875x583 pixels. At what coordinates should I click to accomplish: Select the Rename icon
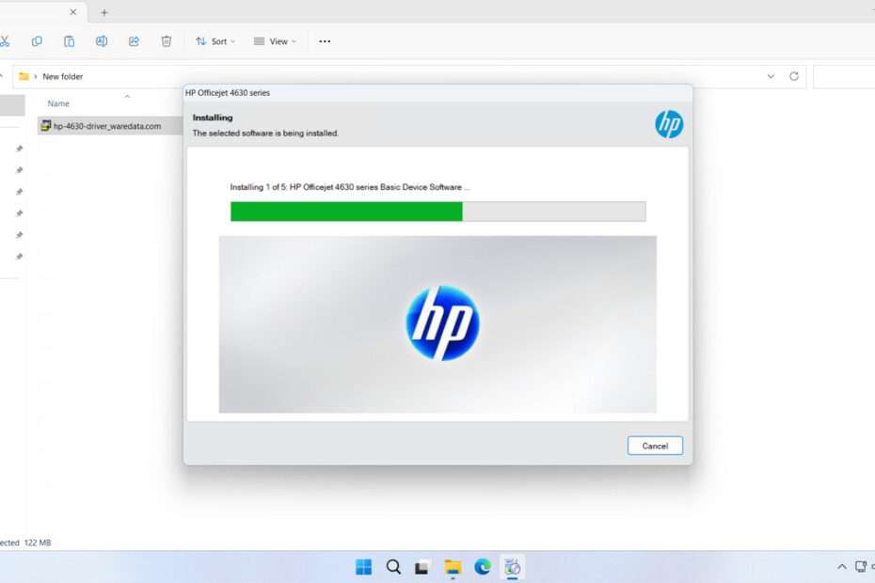pos(102,41)
